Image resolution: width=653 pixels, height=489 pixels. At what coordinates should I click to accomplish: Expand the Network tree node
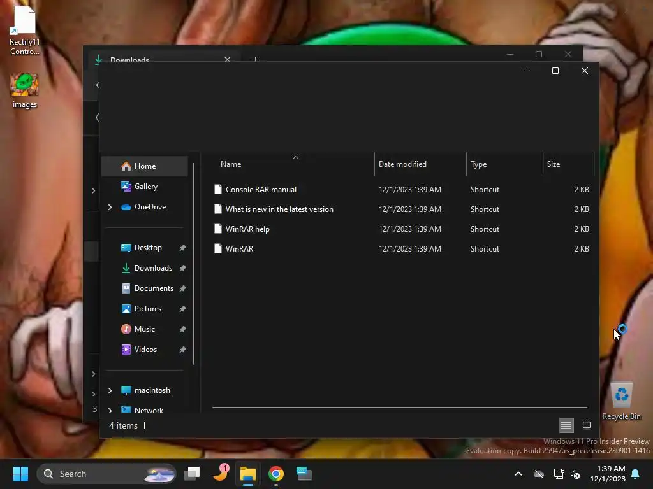110,410
